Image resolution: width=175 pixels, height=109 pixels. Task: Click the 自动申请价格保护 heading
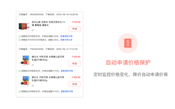click(128, 63)
